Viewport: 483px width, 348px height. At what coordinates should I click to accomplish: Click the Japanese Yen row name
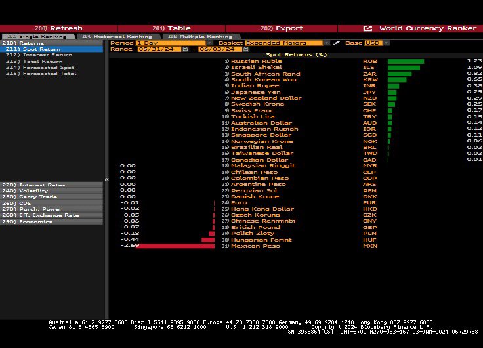[256, 92]
